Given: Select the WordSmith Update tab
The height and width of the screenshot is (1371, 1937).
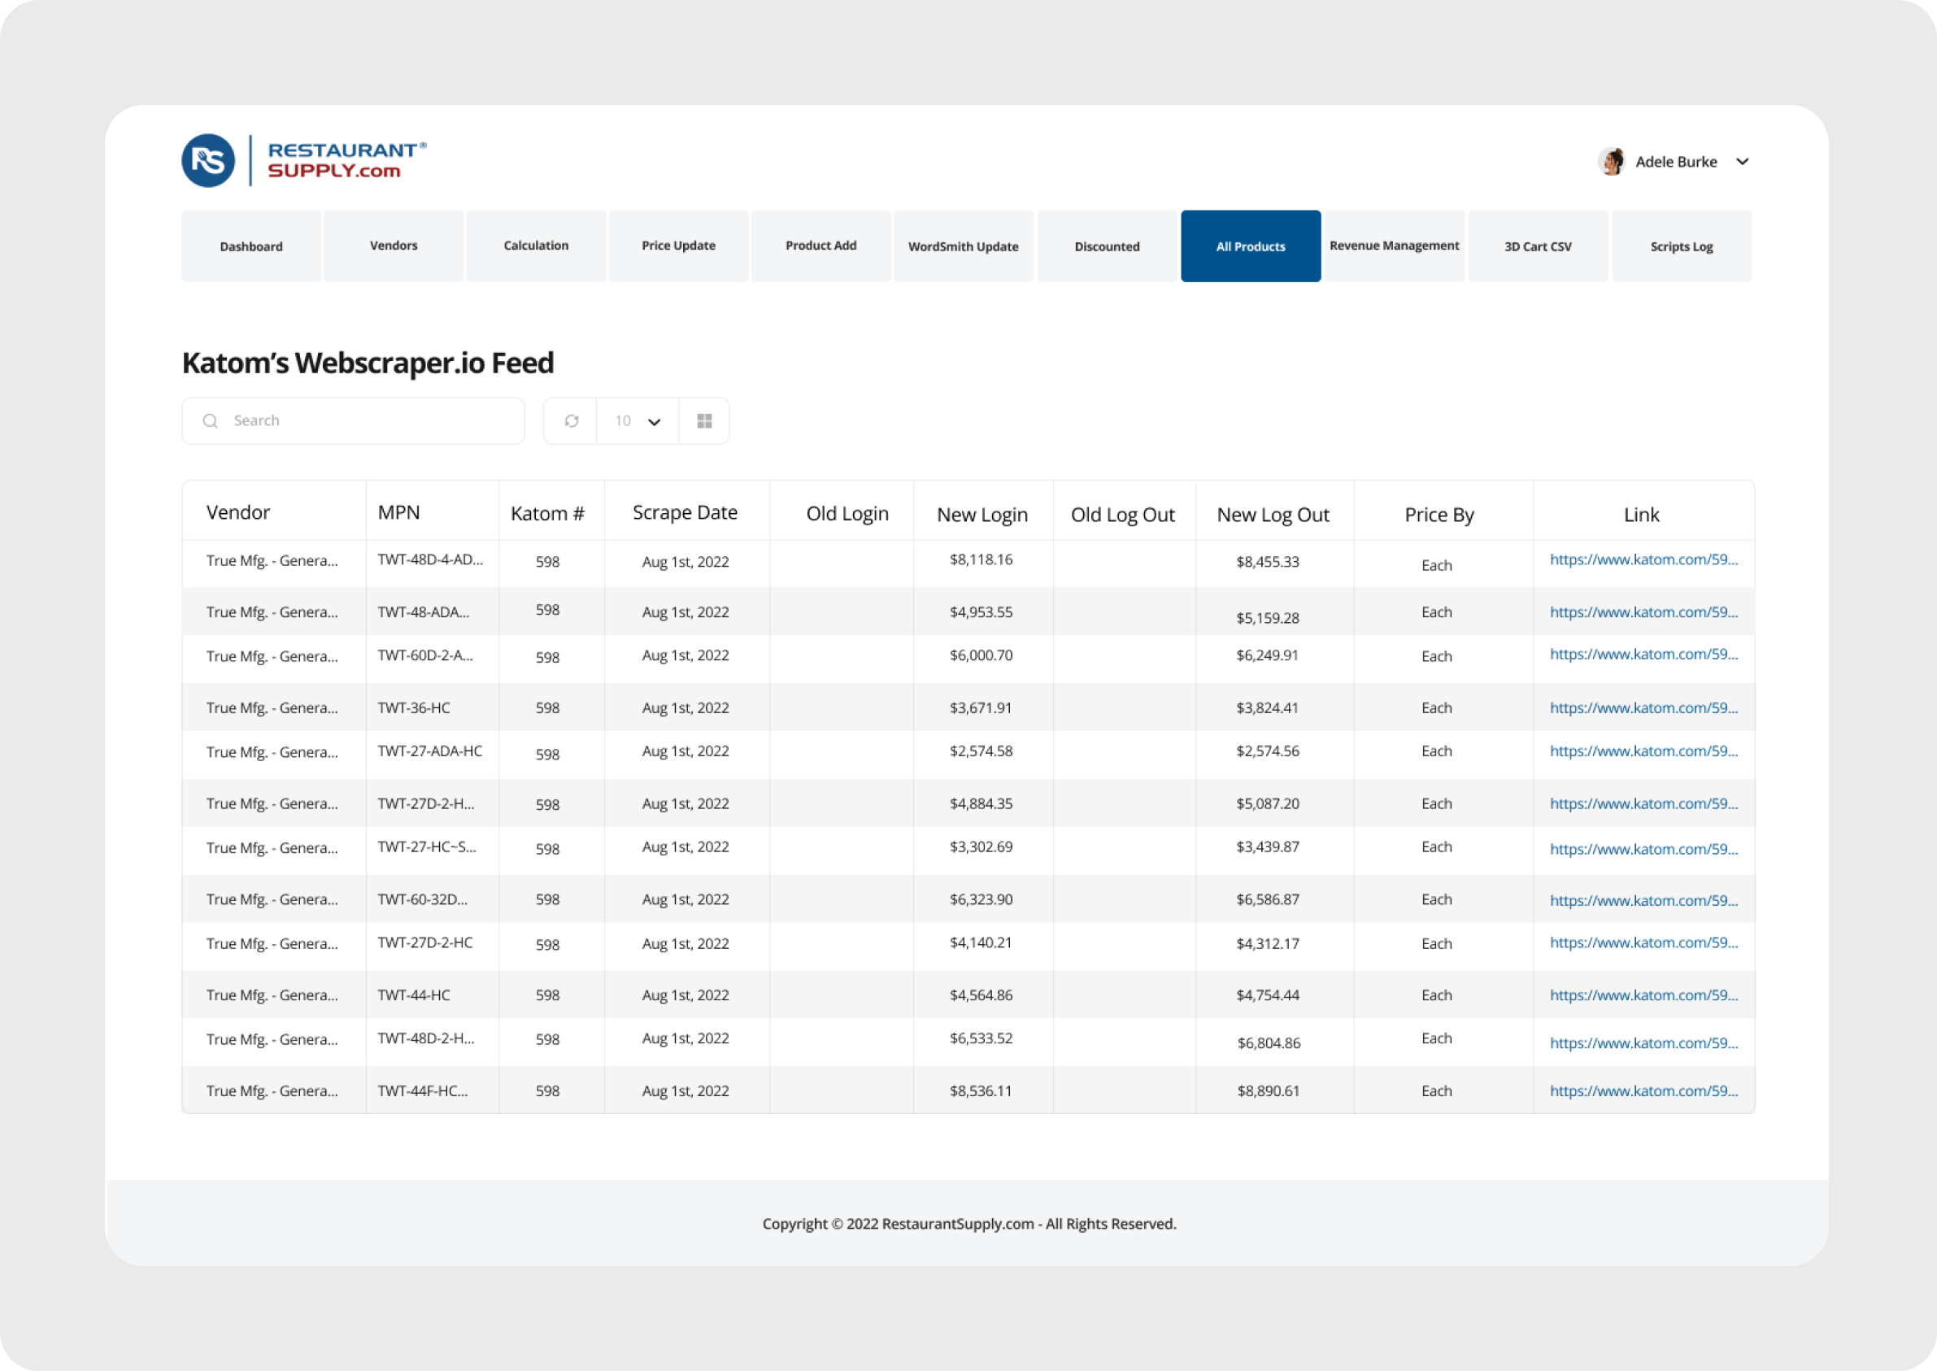Looking at the screenshot, I should pyautogui.click(x=963, y=246).
